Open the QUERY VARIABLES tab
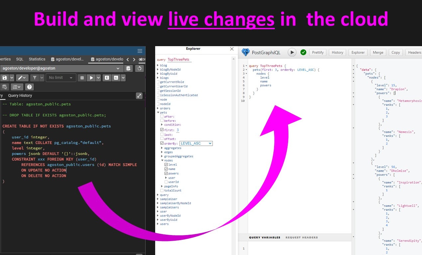422x255 pixels. click(264, 237)
